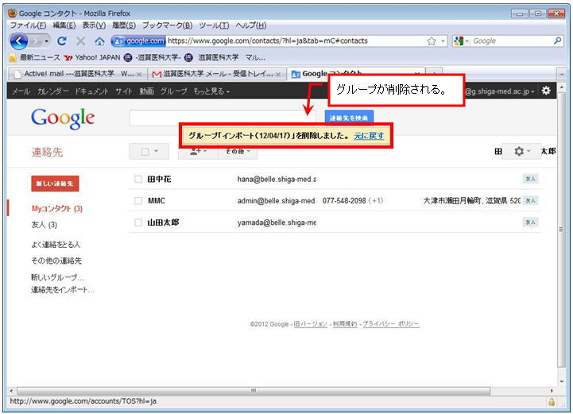Open 最新ニュース feed bookmark
The height and width of the screenshot is (414, 573).
pyautogui.click(x=35, y=58)
